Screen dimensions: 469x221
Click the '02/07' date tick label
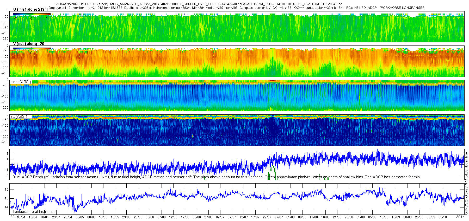tap(220, 217)
